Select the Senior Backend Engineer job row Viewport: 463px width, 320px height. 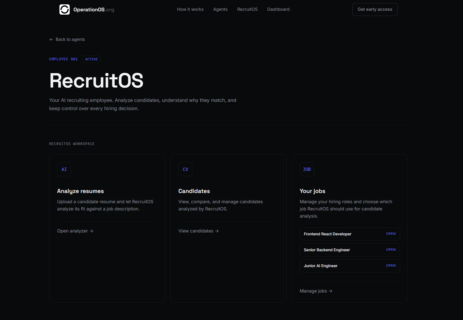click(350, 250)
